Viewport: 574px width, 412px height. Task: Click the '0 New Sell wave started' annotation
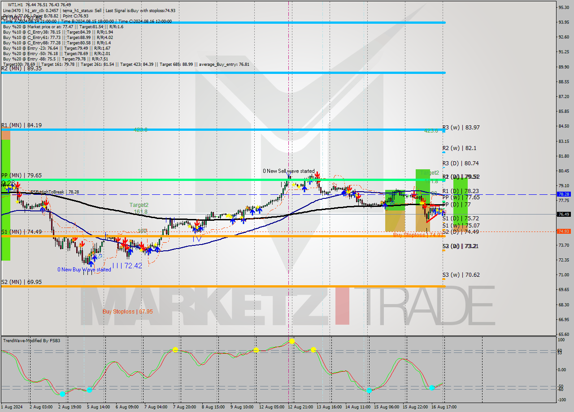pos(289,171)
